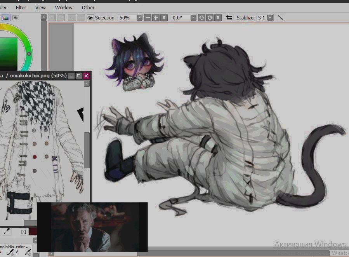This screenshot has height=257, width=349.
Task: Open the Stabilizer S-1 dropdown
Action: click(x=270, y=18)
